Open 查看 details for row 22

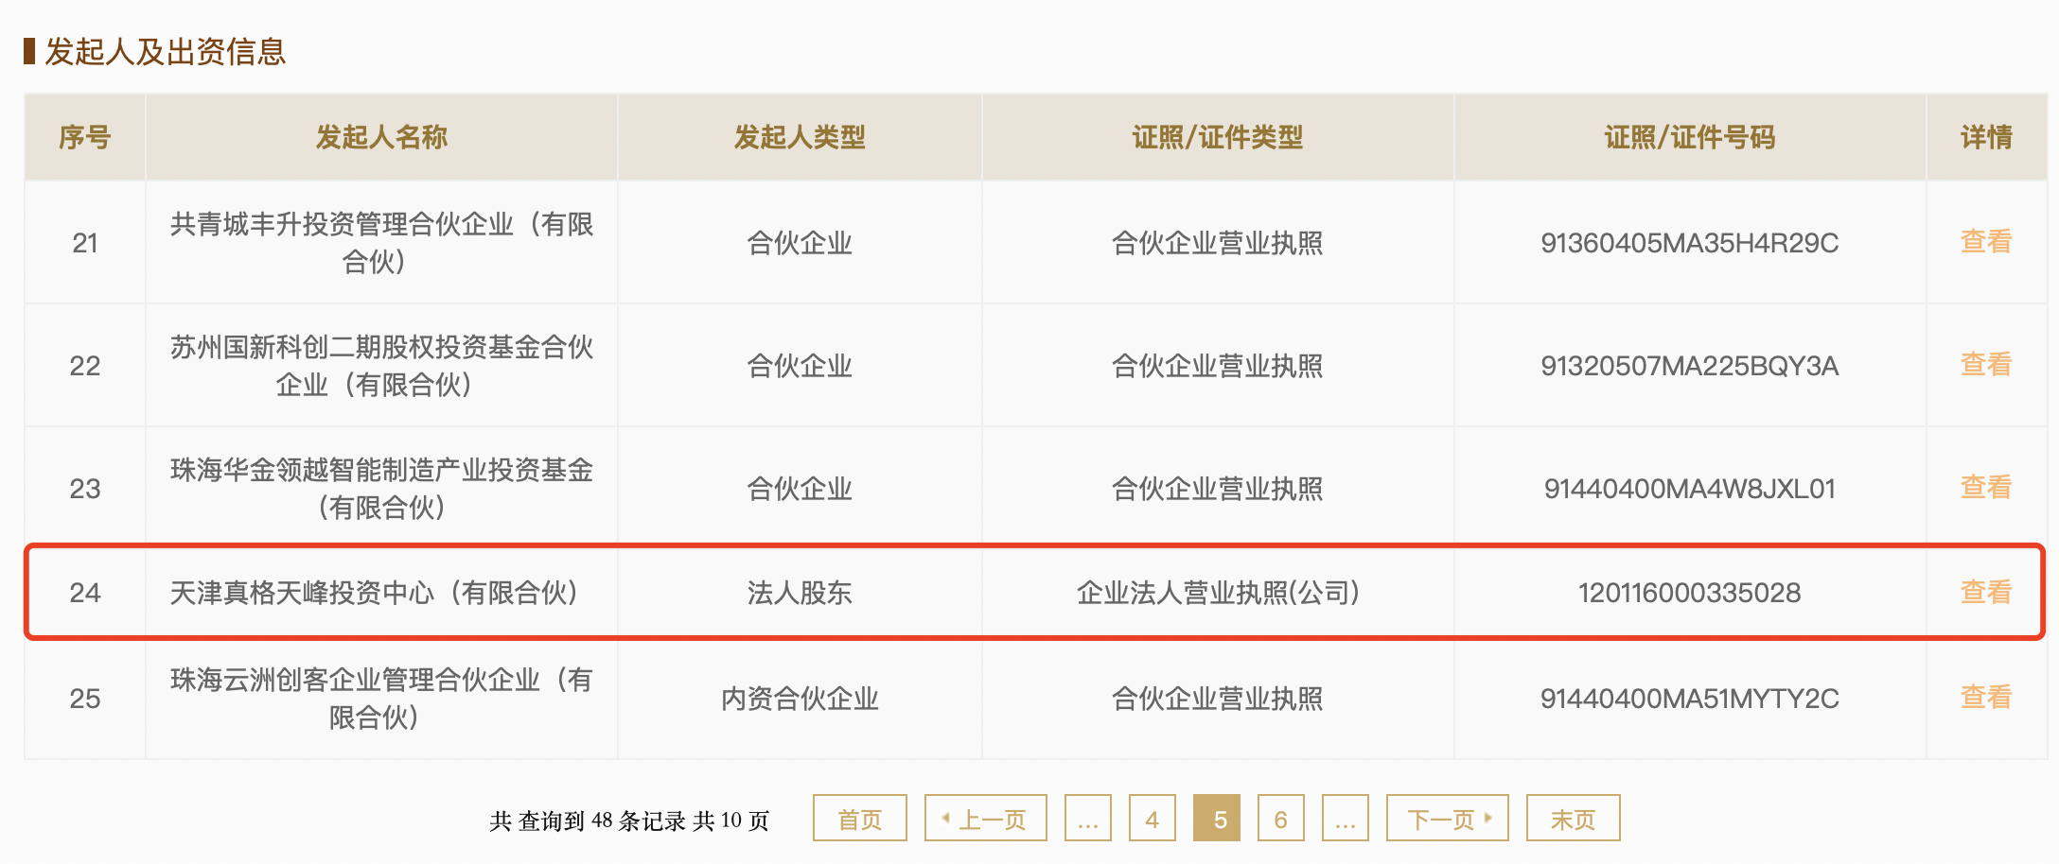click(1985, 365)
